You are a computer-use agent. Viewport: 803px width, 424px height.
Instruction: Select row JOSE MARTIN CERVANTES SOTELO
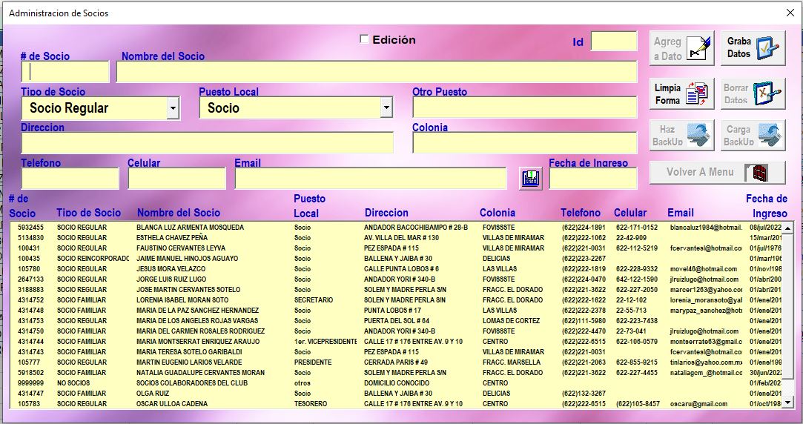click(x=397, y=289)
